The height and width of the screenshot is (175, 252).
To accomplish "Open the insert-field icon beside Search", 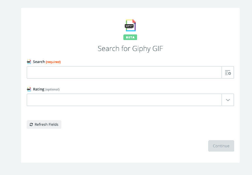I will point(228,73).
